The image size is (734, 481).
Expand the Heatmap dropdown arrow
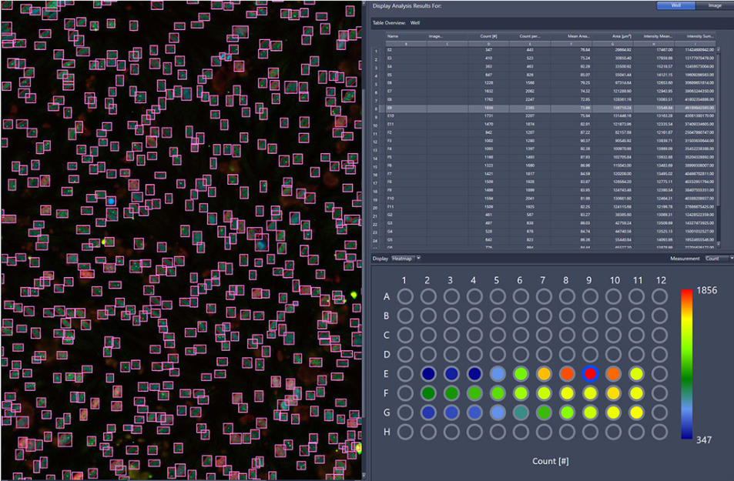click(418, 259)
